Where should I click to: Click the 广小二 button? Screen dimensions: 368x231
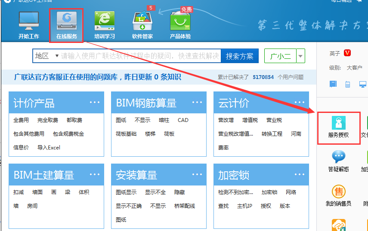281,56
